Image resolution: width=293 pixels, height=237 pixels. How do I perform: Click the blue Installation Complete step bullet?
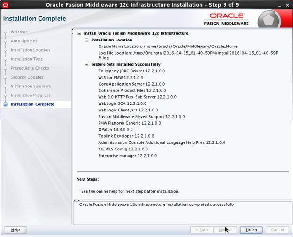(x=5, y=104)
